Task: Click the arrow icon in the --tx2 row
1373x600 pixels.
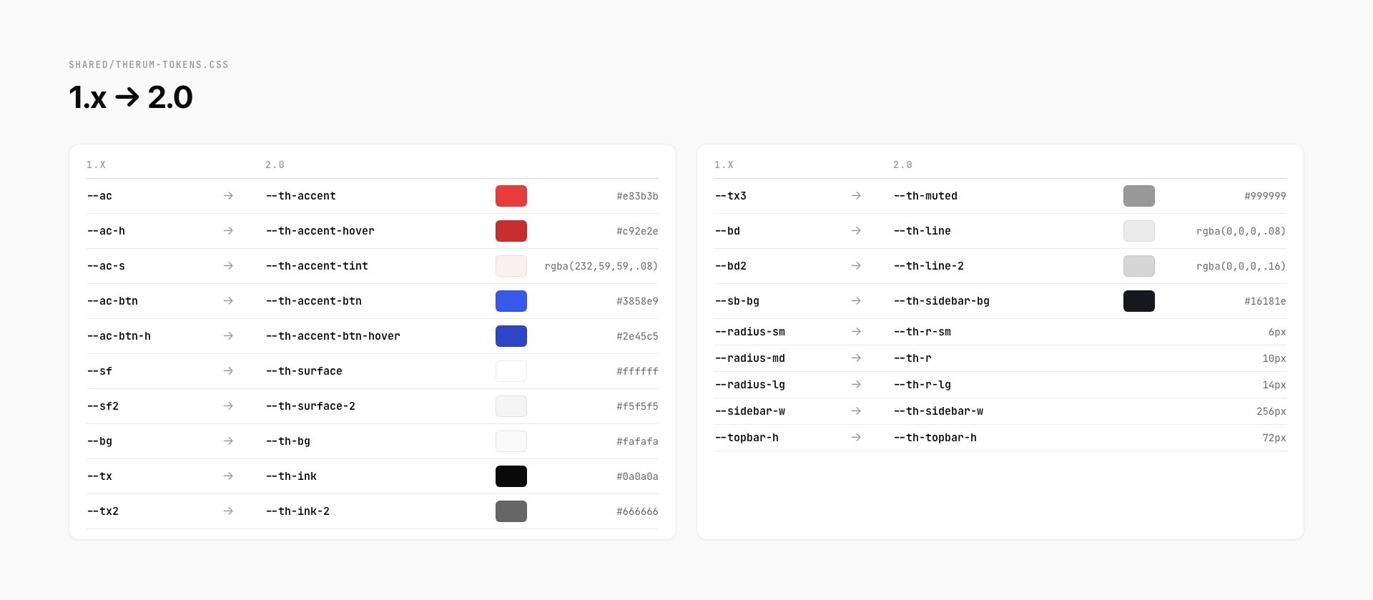Action: [x=228, y=511]
